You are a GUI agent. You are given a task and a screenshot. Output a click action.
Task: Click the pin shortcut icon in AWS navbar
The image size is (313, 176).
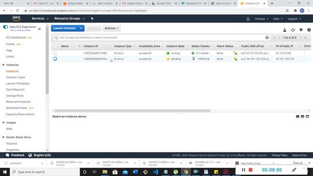[92, 19]
